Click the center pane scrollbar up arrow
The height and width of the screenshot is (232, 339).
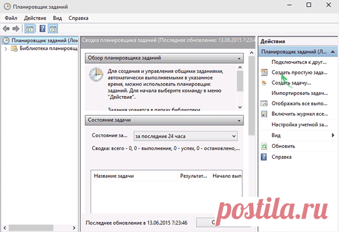[251, 52]
